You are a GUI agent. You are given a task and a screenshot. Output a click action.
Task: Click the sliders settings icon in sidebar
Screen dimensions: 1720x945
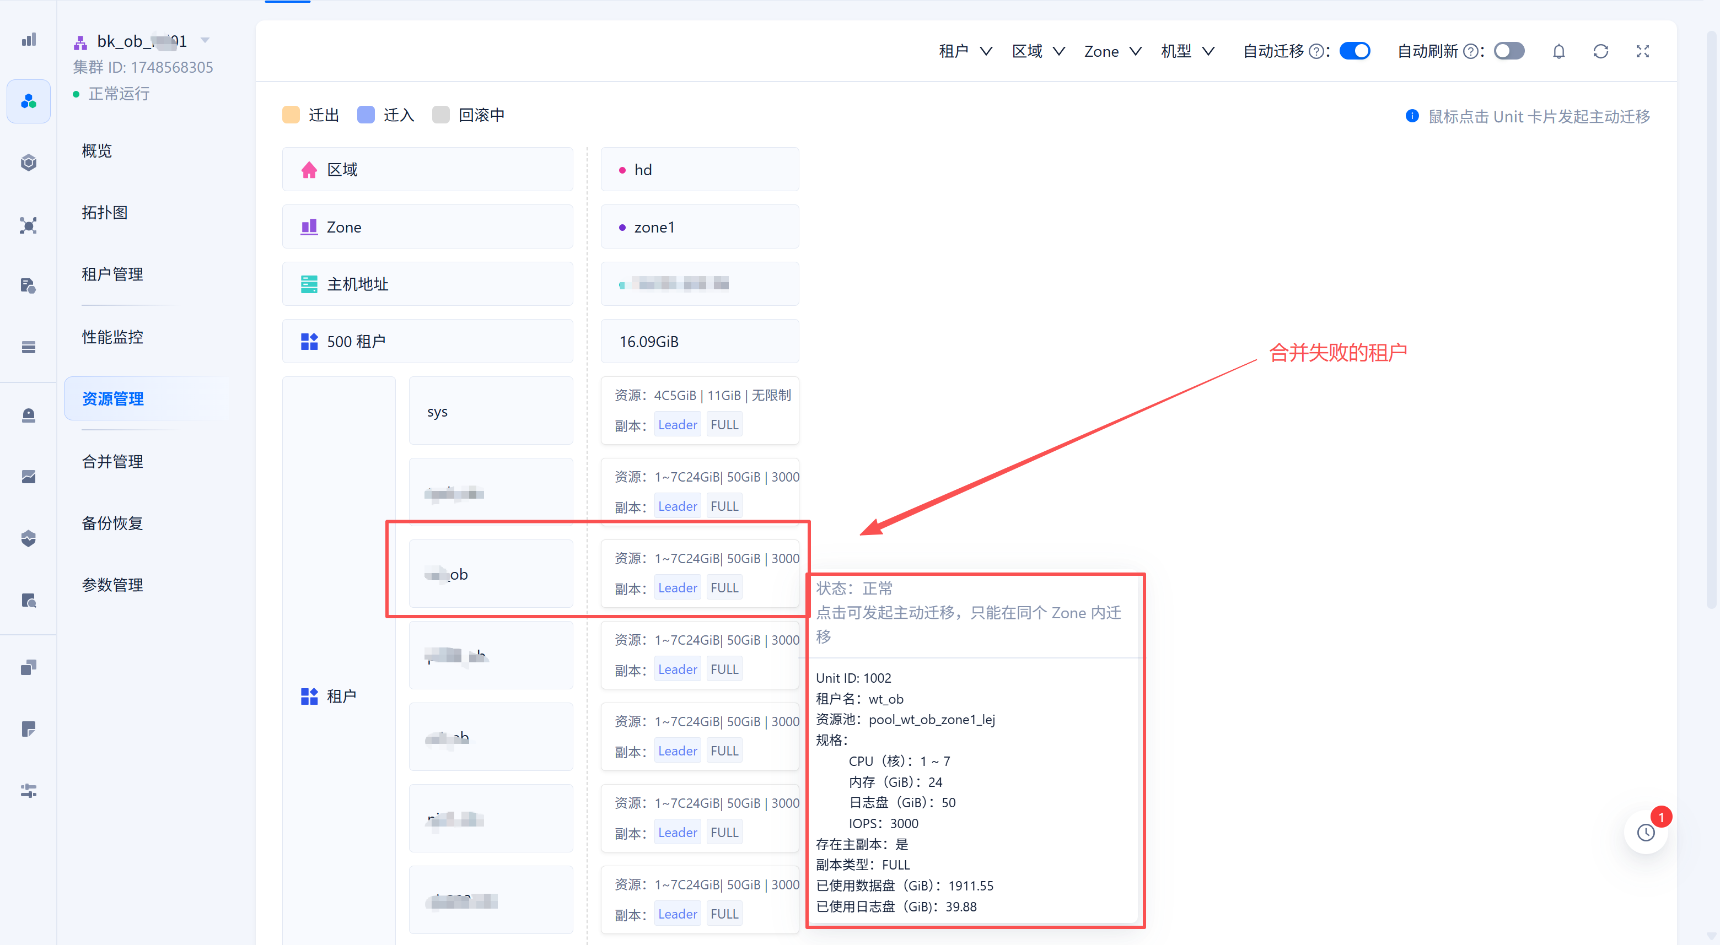(28, 791)
